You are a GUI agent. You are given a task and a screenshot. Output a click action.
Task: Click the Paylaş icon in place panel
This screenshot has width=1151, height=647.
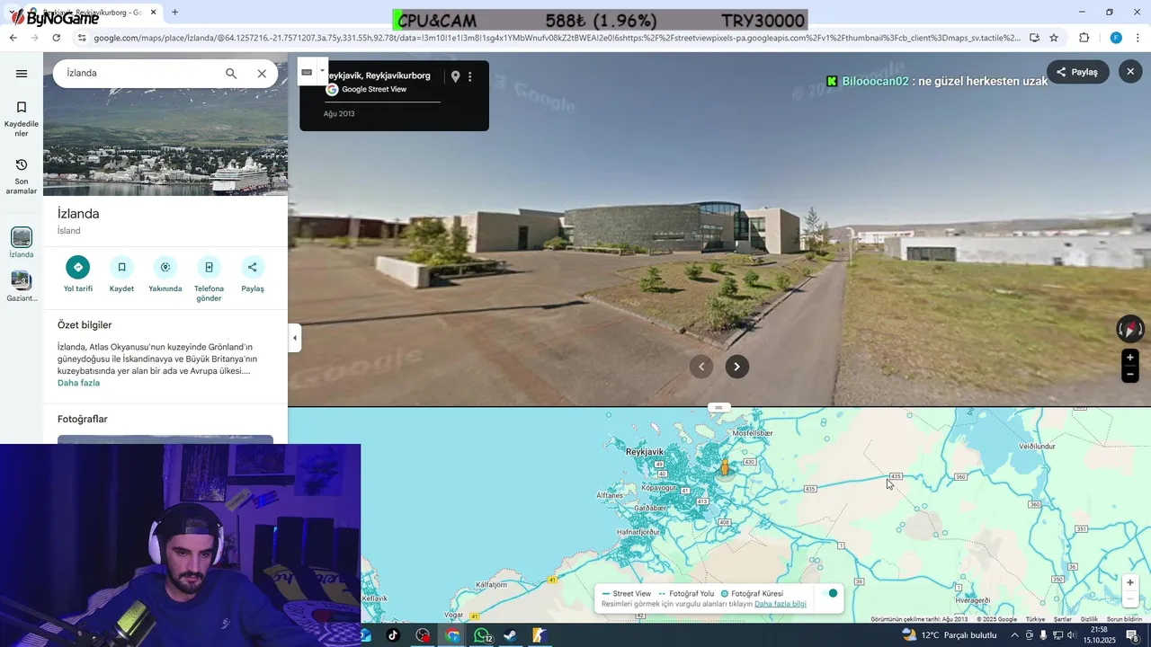(x=253, y=267)
